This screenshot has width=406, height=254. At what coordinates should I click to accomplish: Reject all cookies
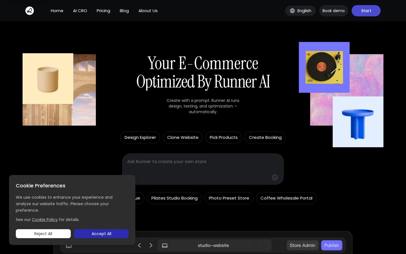(43, 234)
